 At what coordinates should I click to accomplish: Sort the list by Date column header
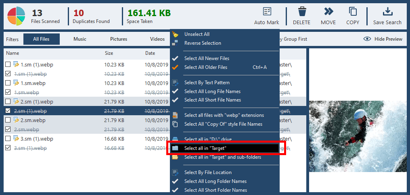(x=150, y=53)
